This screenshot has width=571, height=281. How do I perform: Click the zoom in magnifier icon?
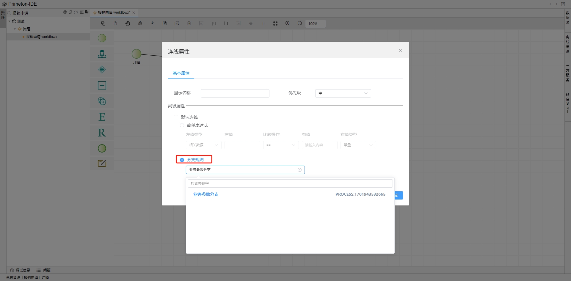coord(288,23)
